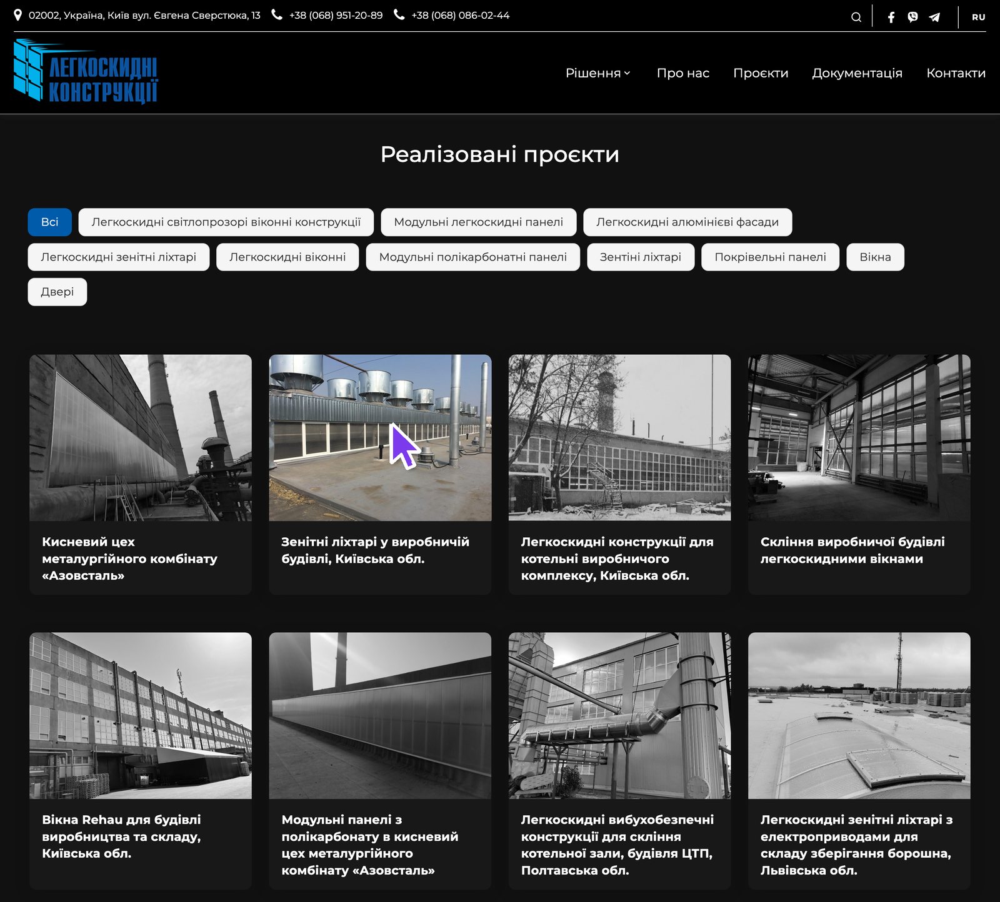Filter by Зентіні ліхтарі
1000x902 pixels.
click(x=641, y=257)
